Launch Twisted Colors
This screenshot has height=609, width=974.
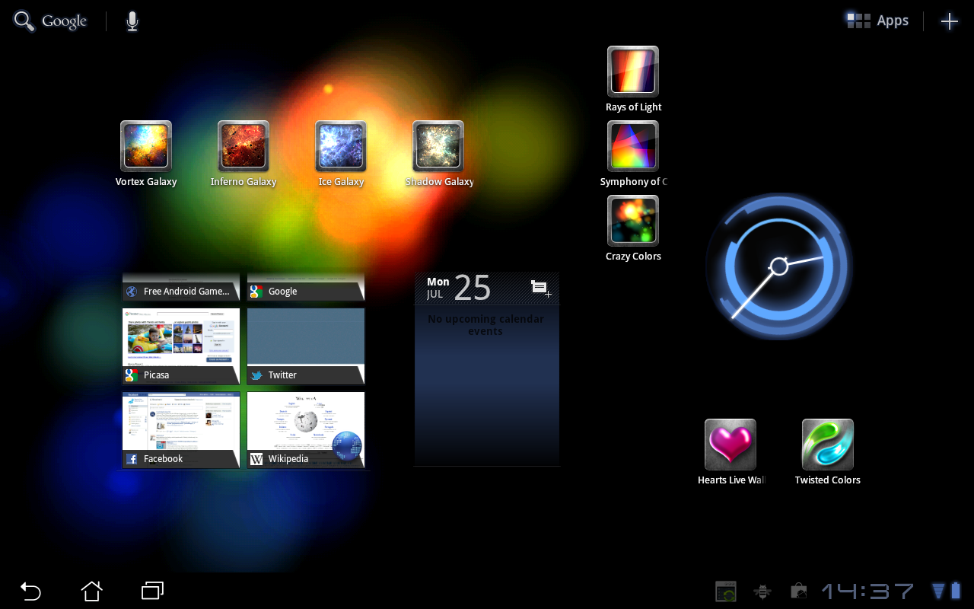[827, 443]
